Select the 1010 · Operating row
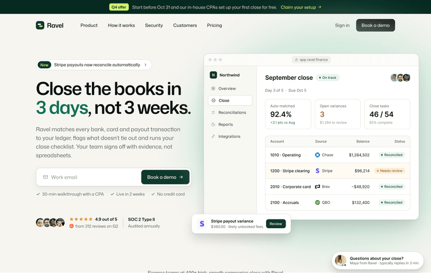Screen dimensions: 431x273 pos(337,155)
